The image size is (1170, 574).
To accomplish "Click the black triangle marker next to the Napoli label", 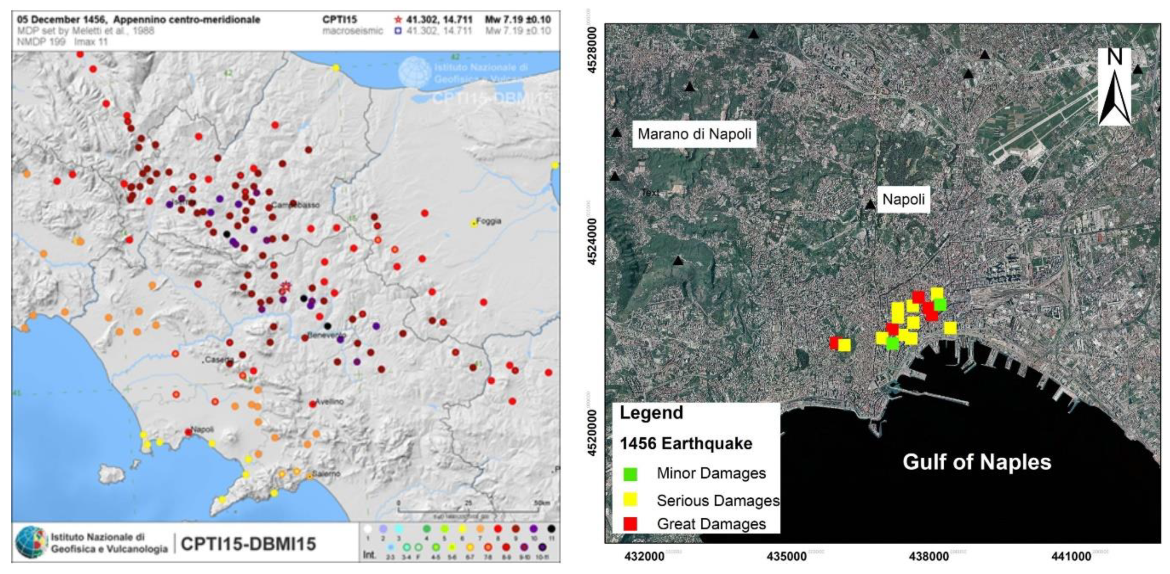I will tap(870, 205).
